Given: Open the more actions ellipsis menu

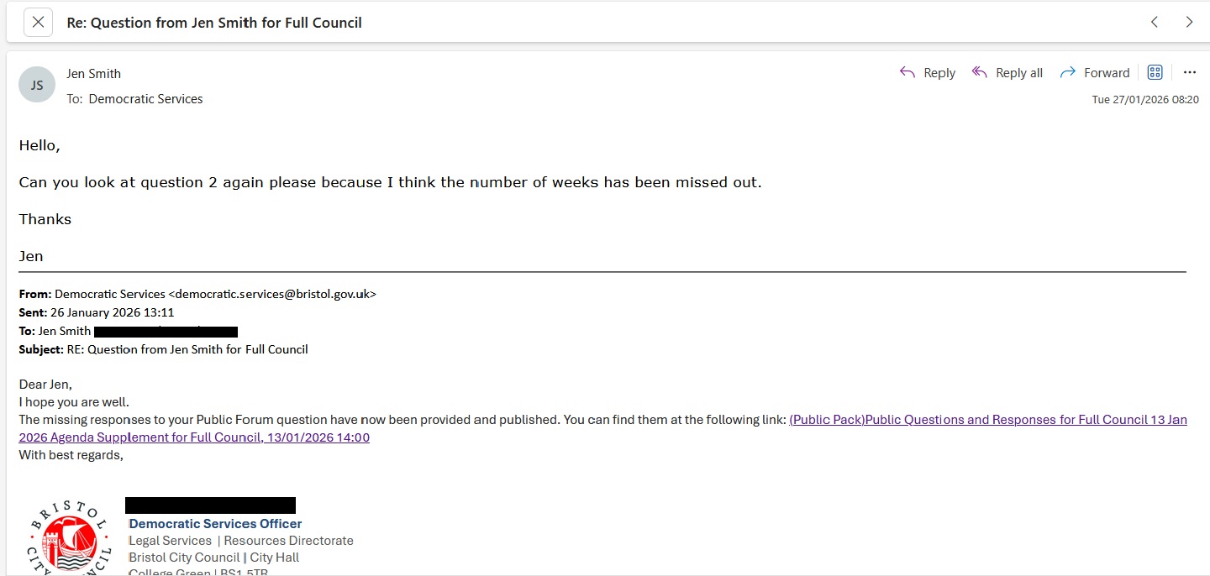Looking at the screenshot, I should pyautogui.click(x=1189, y=73).
